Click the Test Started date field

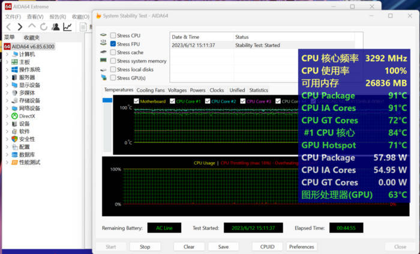pyautogui.click(x=253, y=228)
